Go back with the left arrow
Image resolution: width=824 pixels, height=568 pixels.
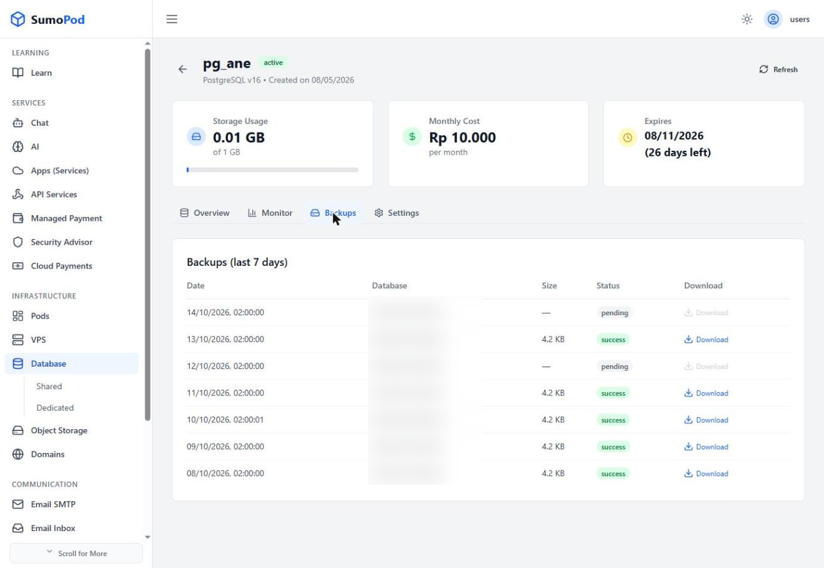182,69
